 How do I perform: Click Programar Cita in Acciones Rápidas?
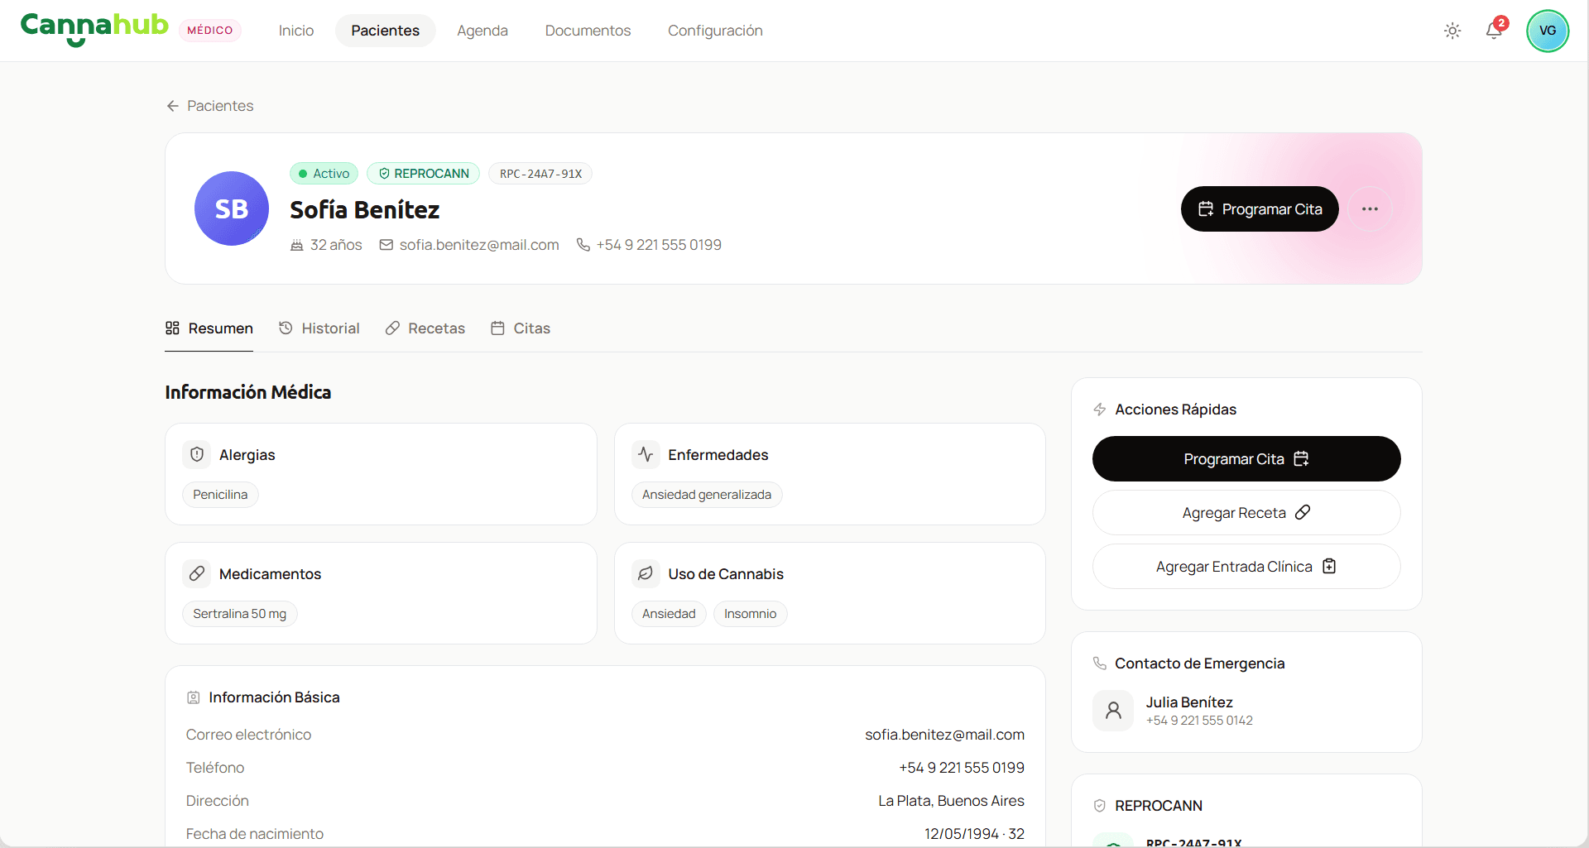1246,458
